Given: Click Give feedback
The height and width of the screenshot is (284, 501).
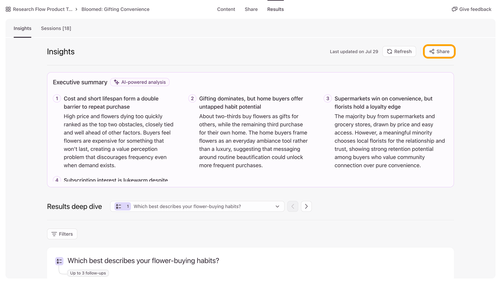Looking at the screenshot, I should pos(471,9).
